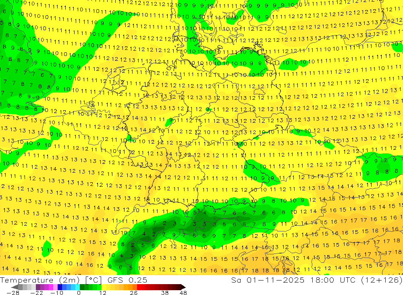Click the "-10" legend label
The height and width of the screenshot is (295, 403).
57,293
